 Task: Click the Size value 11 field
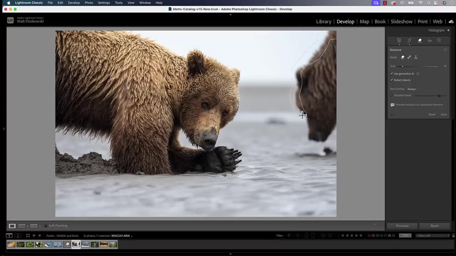pyautogui.click(x=445, y=66)
